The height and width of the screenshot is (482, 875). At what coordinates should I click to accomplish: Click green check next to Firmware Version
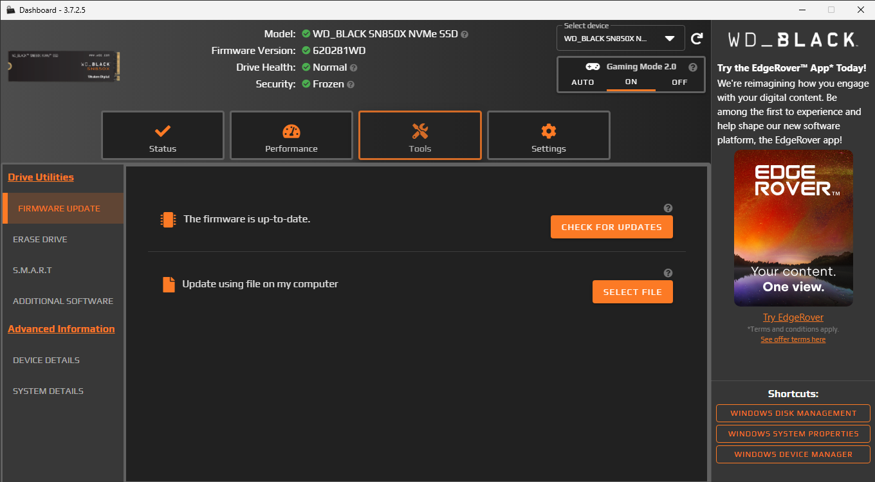pyautogui.click(x=306, y=51)
